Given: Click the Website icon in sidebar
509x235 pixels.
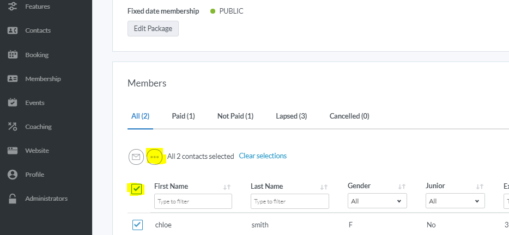Looking at the screenshot, I should coord(13,151).
